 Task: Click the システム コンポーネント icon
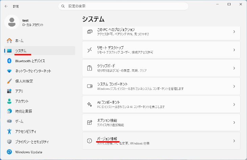90,86
